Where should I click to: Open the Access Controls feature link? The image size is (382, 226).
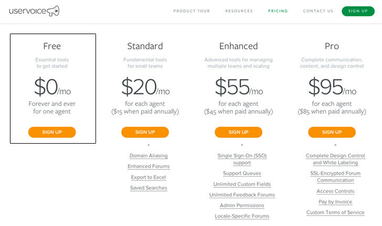click(335, 191)
